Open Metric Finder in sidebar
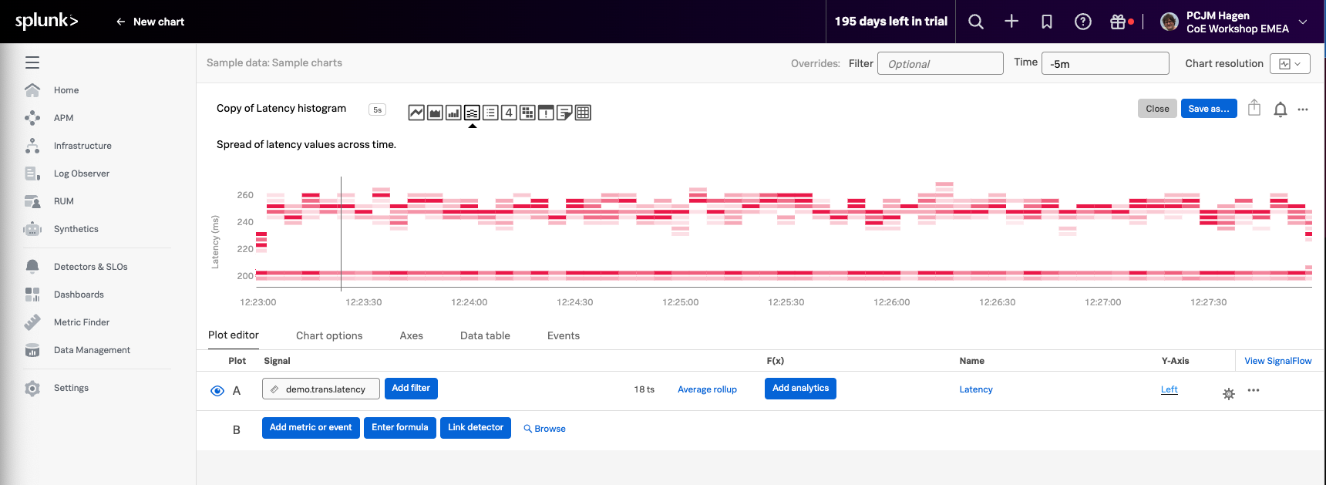The height and width of the screenshot is (485, 1326). (x=82, y=322)
